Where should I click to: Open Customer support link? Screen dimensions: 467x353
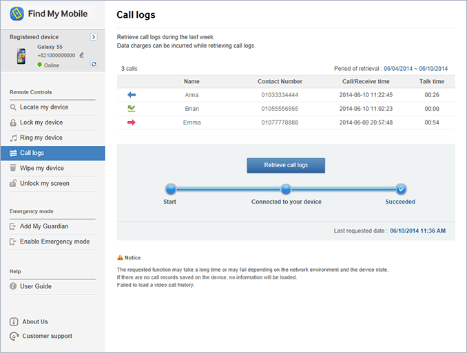tap(46, 336)
